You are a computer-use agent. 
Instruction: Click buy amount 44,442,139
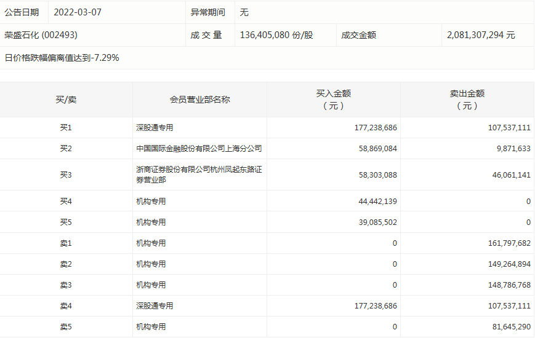pyautogui.click(x=376, y=201)
